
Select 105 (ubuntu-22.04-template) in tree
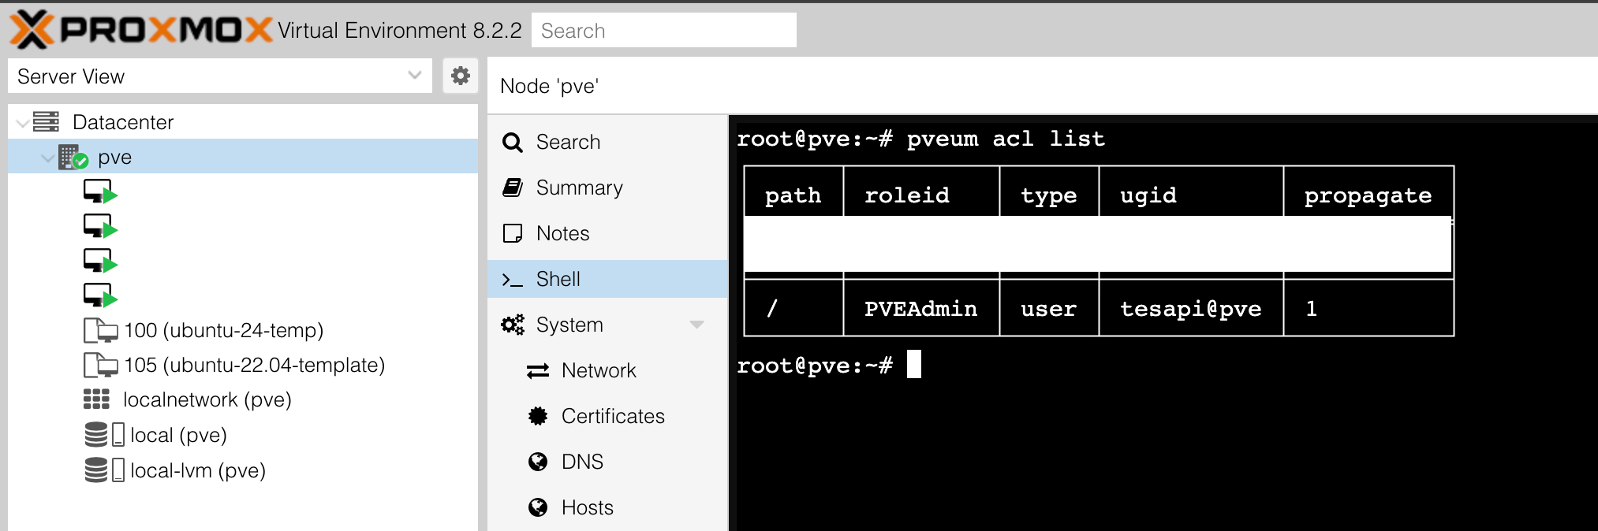[x=254, y=365]
